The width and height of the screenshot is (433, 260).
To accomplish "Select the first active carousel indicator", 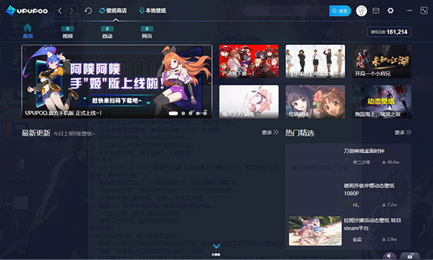I will pos(173,113).
